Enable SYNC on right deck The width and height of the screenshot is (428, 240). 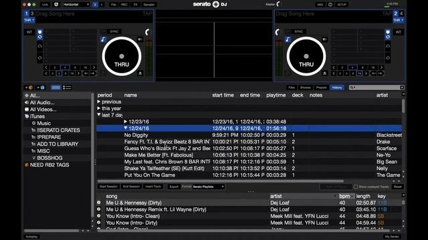point(299,31)
